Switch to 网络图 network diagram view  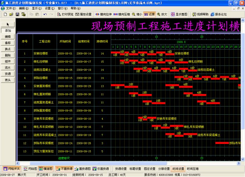[x=30, y=169]
